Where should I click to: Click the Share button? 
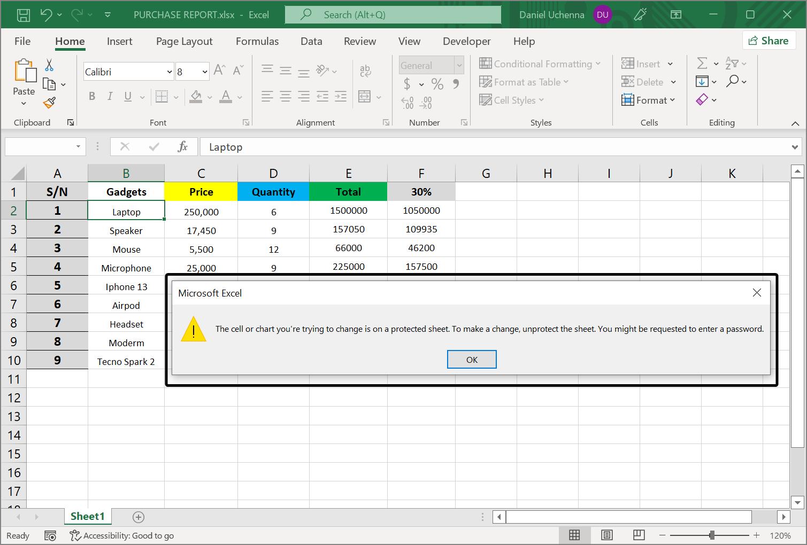click(x=769, y=40)
